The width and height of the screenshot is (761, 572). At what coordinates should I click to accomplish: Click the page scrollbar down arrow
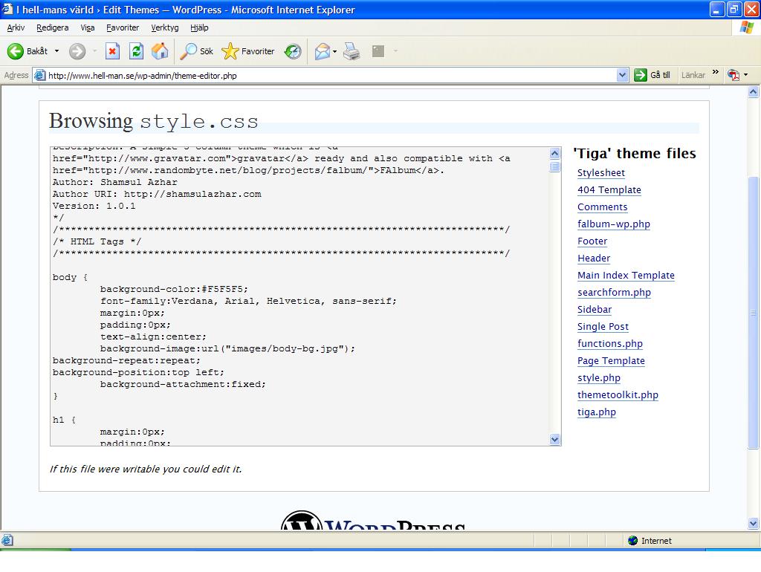click(x=754, y=523)
